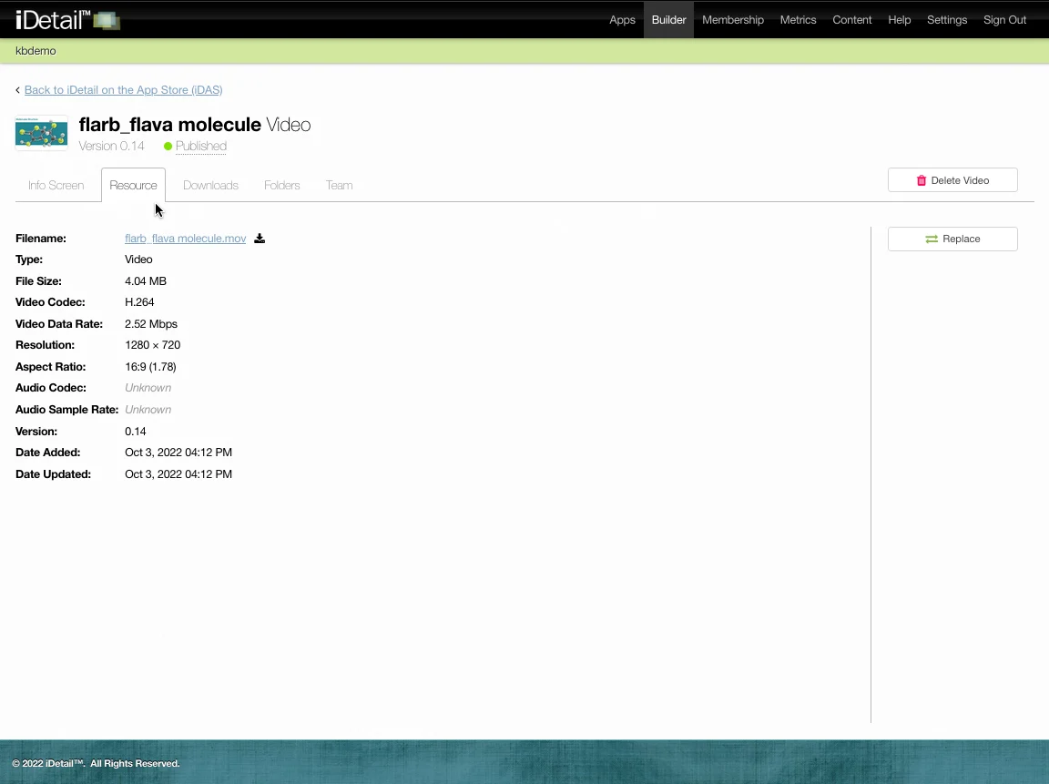Sign Out of the account
Image resolution: width=1049 pixels, height=784 pixels.
pyautogui.click(x=1004, y=19)
